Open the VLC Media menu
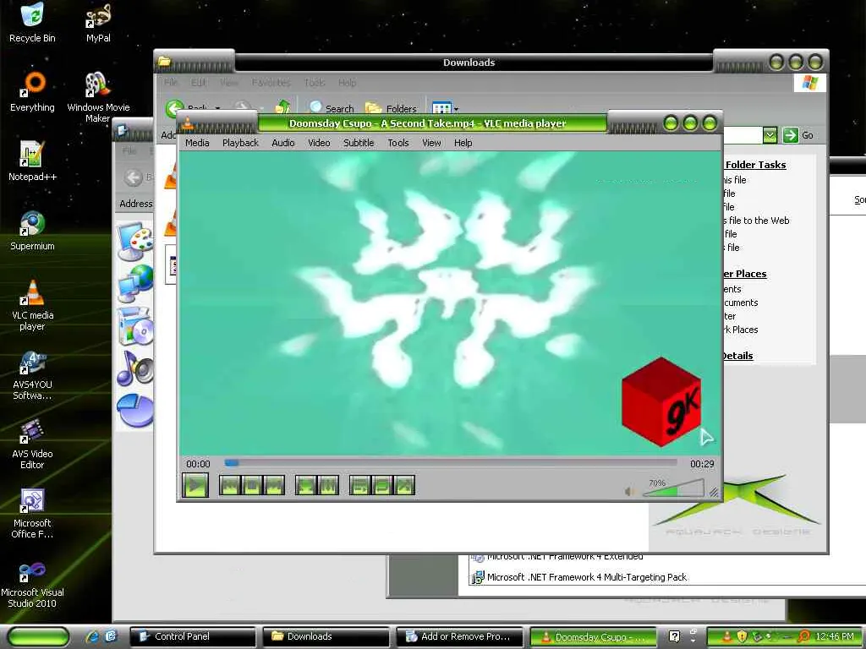This screenshot has height=649, width=866. tap(197, 143)
